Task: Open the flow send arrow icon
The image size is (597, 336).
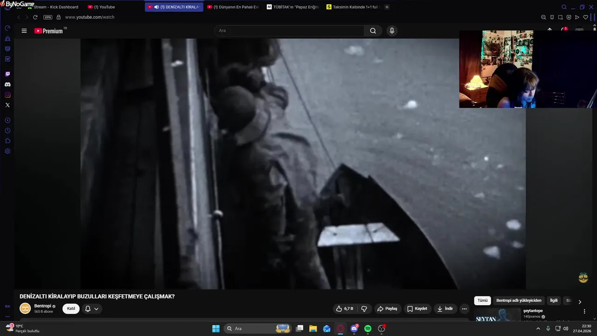Action: point(577,17)
